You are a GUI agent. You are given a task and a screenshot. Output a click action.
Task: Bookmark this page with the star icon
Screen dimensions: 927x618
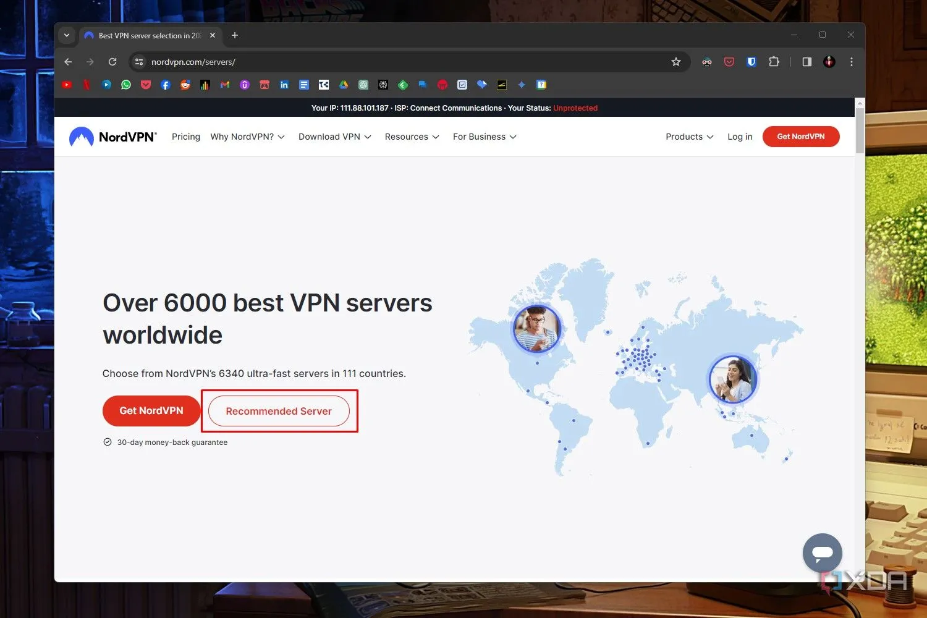tap(676, 62)
